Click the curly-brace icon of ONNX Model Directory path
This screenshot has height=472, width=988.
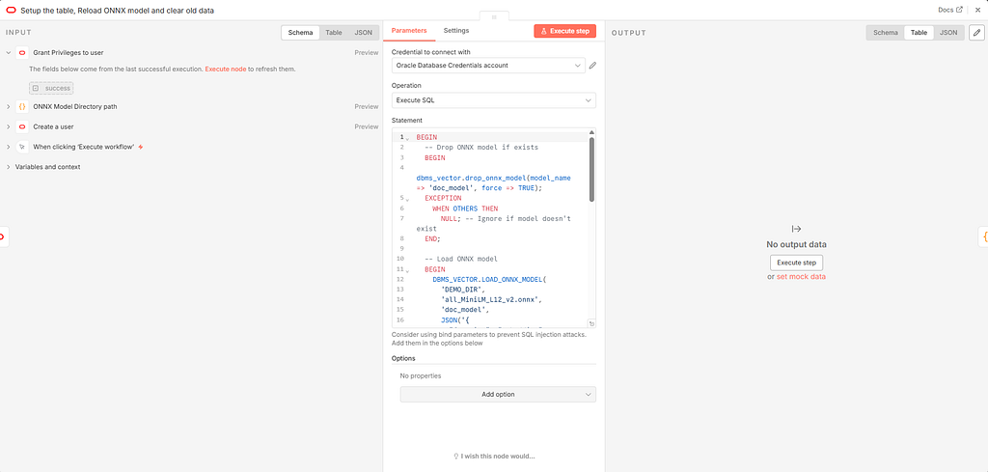pos(22,106)
